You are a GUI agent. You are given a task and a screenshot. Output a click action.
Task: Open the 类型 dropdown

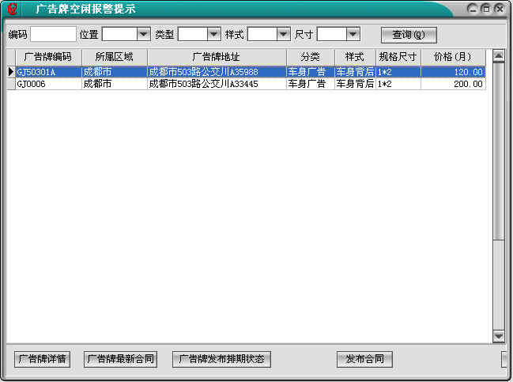(x=213, y=34)
